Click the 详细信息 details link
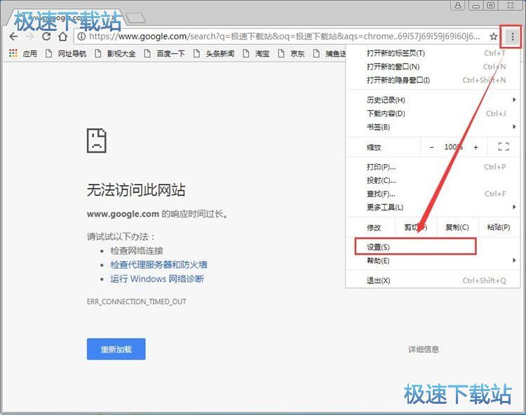526x415 pixels. pos(424,349)
